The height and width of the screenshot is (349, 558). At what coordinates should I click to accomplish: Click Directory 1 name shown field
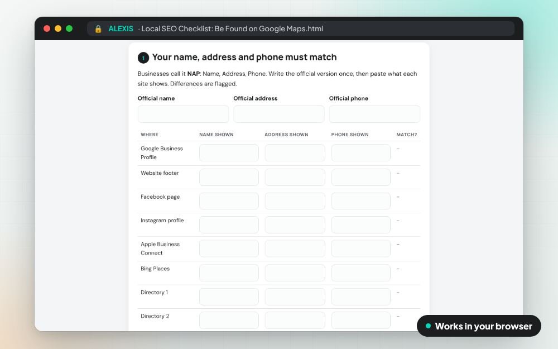229,297
